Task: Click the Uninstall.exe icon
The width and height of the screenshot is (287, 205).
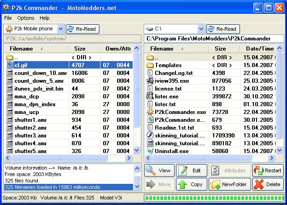Action: pyautogui.click(x=150, y=151)
